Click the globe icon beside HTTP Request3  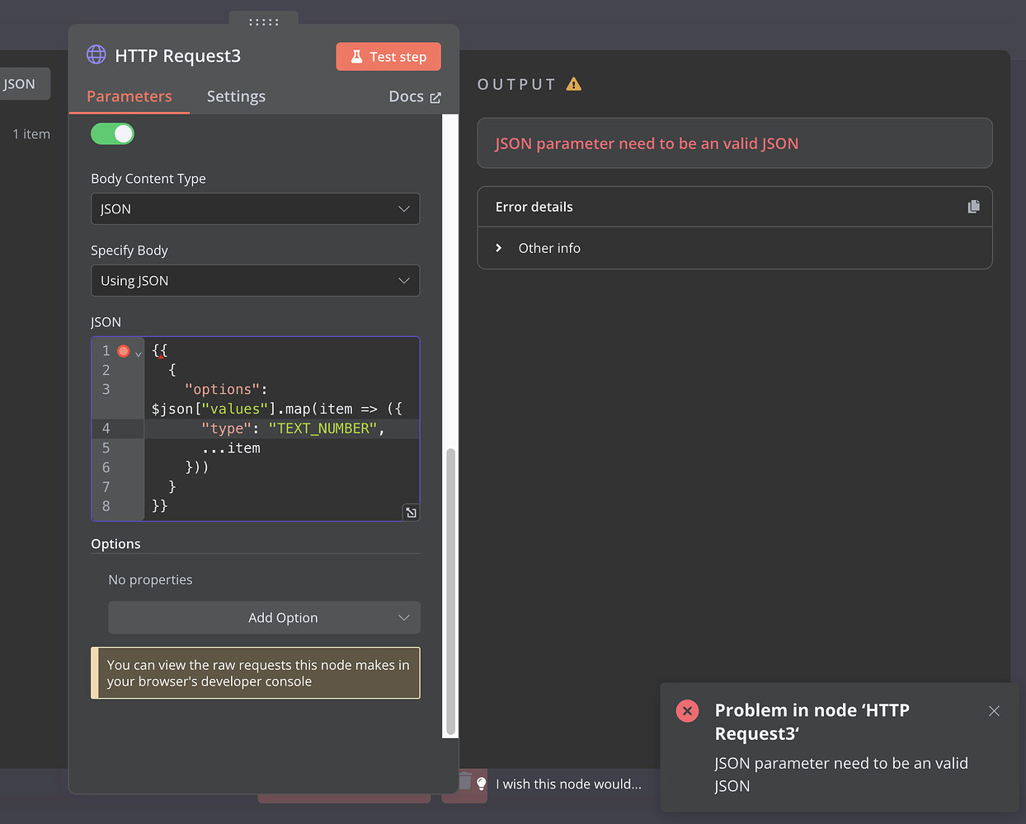(x=96, y=55)
